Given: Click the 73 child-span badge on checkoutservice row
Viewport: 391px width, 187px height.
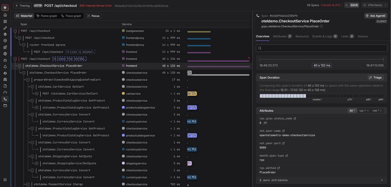Looking at the screenshot, I should pyautogui.click(x=189, y=73).
